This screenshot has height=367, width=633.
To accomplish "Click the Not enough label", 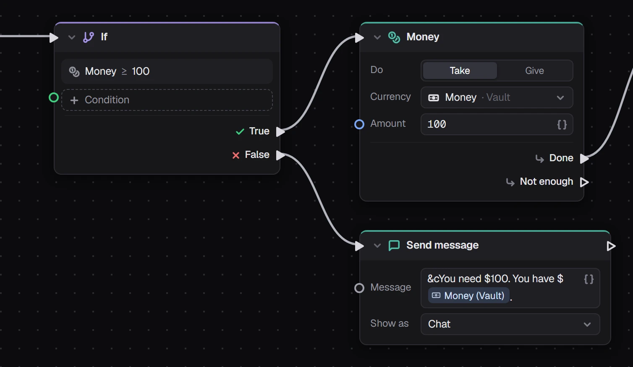I will click(x=547, y=181).
